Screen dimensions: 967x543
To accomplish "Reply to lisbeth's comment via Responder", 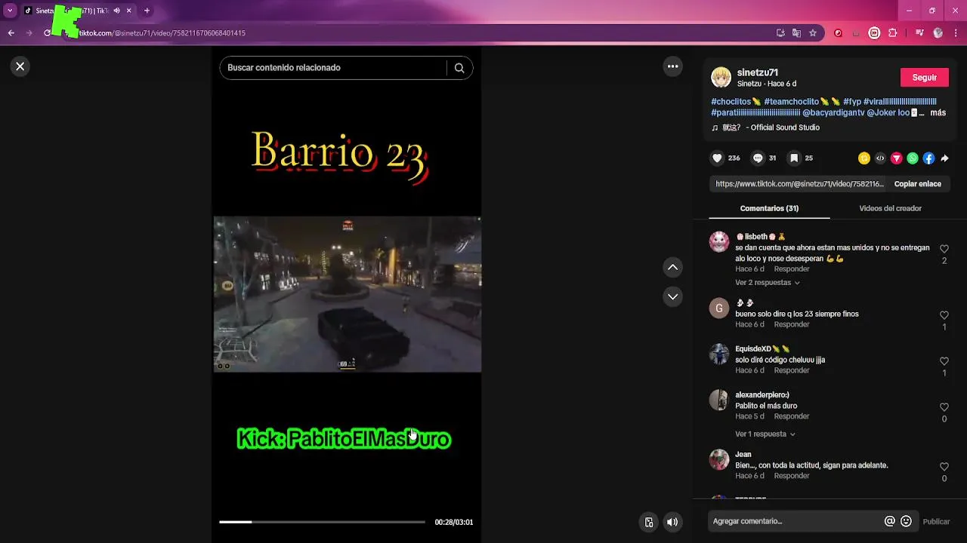I will pyautogui.click(x=792, y=269).
